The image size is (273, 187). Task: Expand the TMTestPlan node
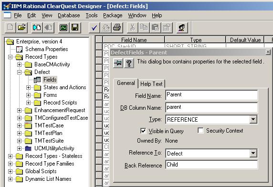coord(19,133)
